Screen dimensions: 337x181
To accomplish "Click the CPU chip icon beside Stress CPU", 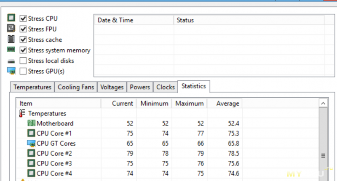I will (x=11, y=18).
